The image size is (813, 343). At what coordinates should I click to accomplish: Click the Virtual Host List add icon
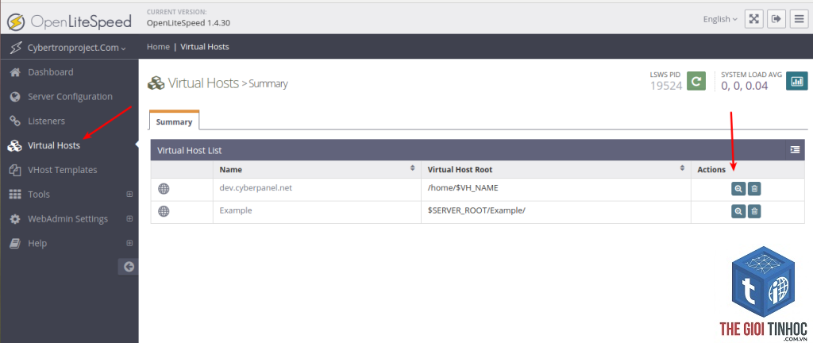[795, 150]
